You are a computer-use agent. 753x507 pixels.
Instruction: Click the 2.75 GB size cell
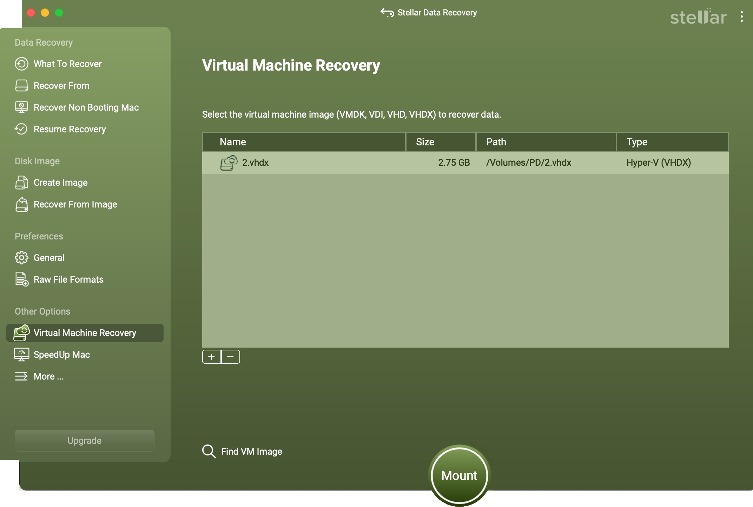pyautogui.click(x=454, y=163)
